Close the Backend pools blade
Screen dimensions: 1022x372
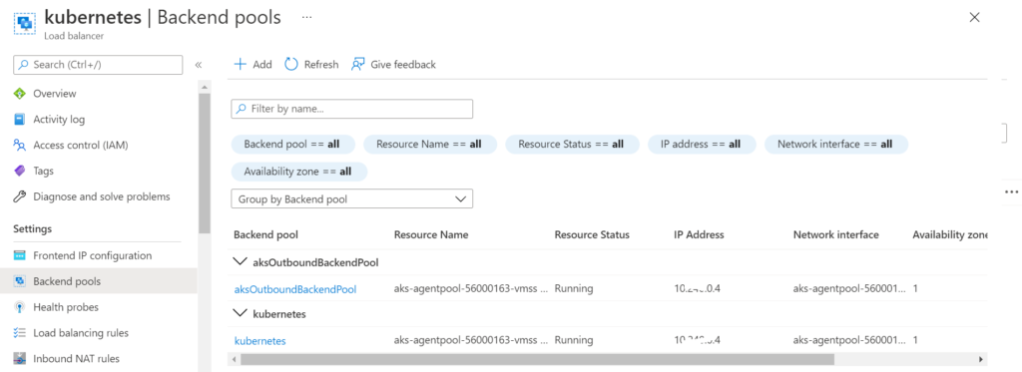(x=974, y=18)
